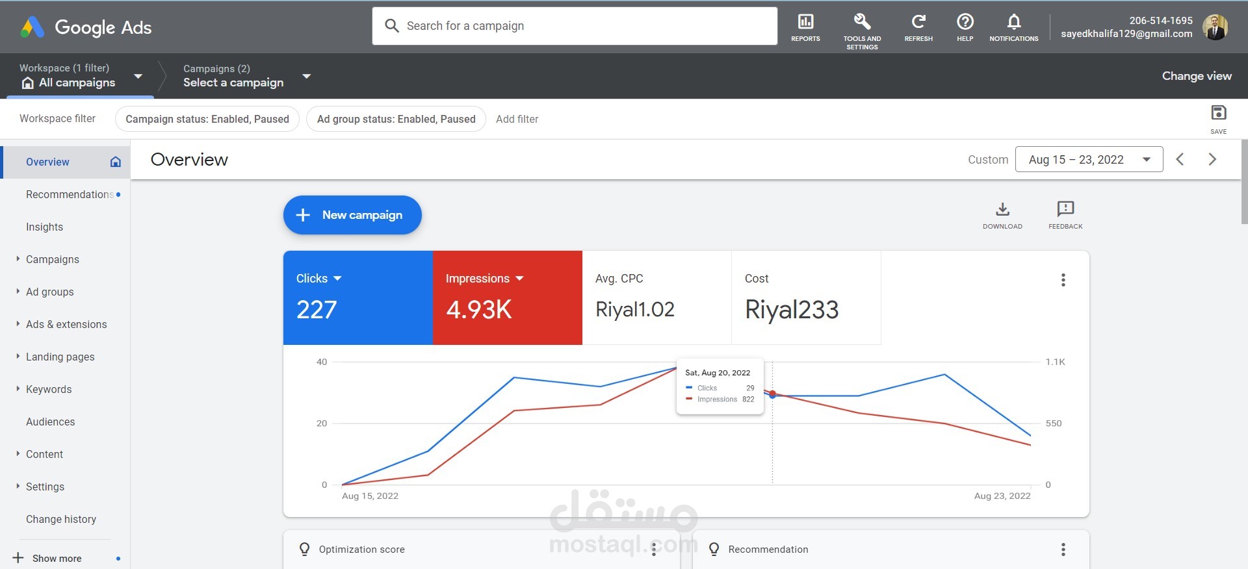The height and width of the screenshot is (569, 1248).
Task: Open Recommendation card three-dot menu
Action: [1063, 550]
